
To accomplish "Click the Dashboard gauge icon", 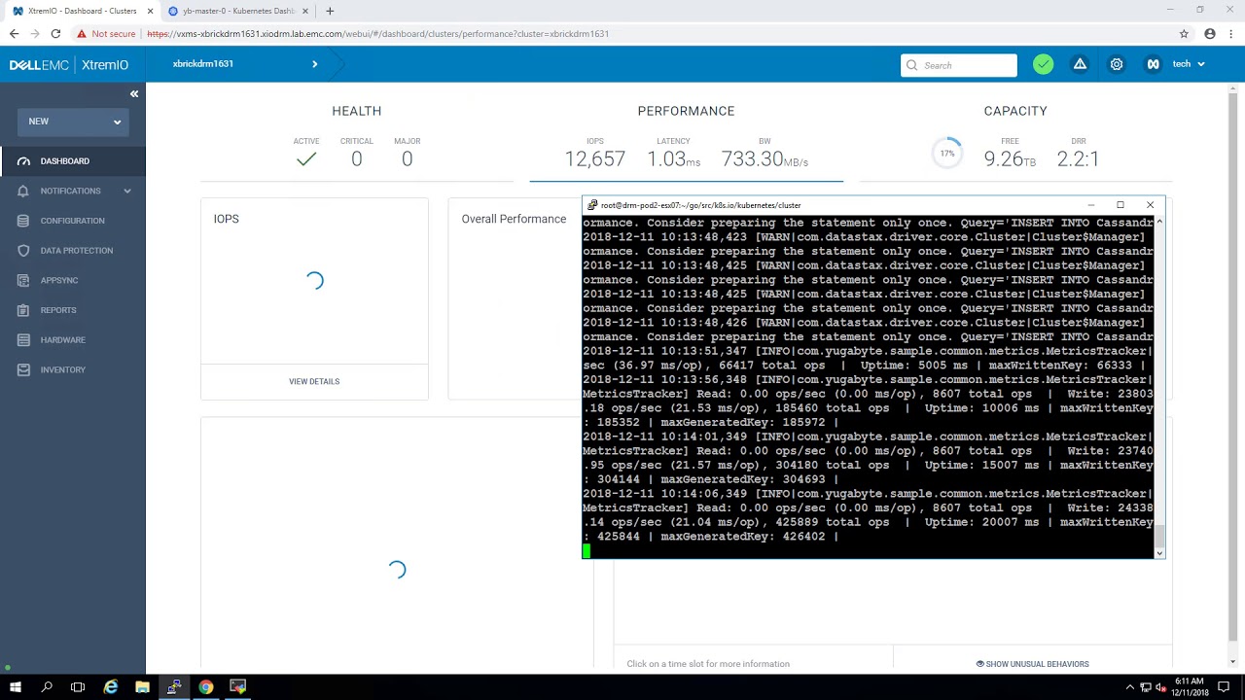I will [x=23, y=161].
